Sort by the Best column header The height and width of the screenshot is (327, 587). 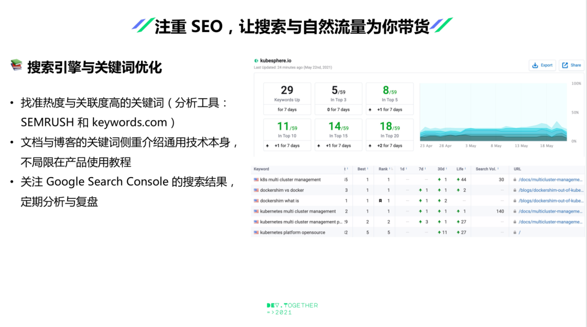(x=363, y=169)
